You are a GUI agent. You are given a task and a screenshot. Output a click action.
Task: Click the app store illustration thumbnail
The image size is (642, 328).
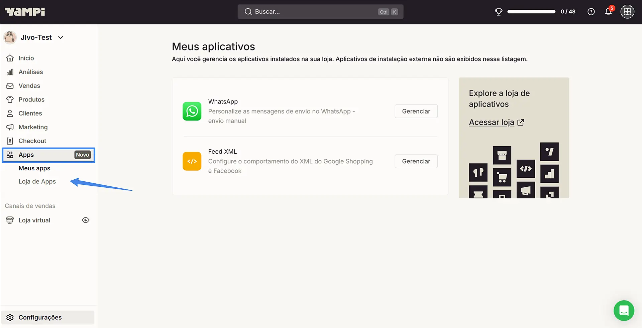[x=514, y=170]
